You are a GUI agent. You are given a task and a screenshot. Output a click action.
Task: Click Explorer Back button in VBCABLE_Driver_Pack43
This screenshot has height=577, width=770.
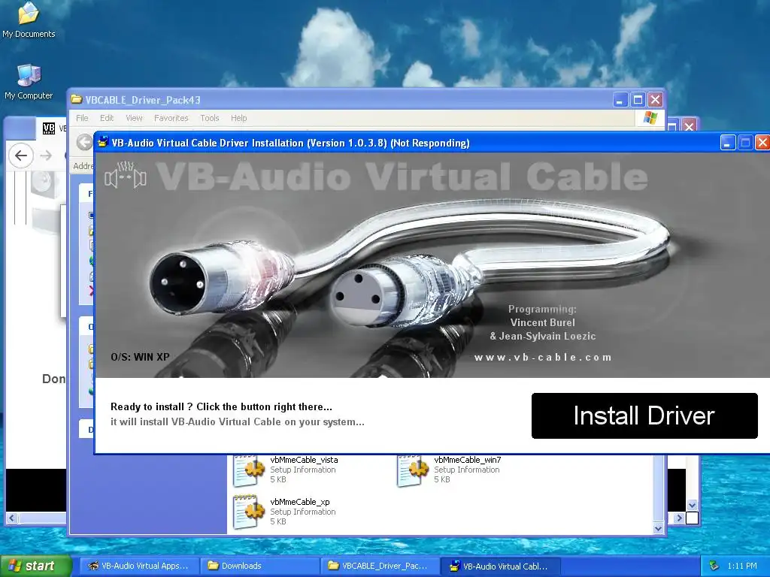point(85,142)
